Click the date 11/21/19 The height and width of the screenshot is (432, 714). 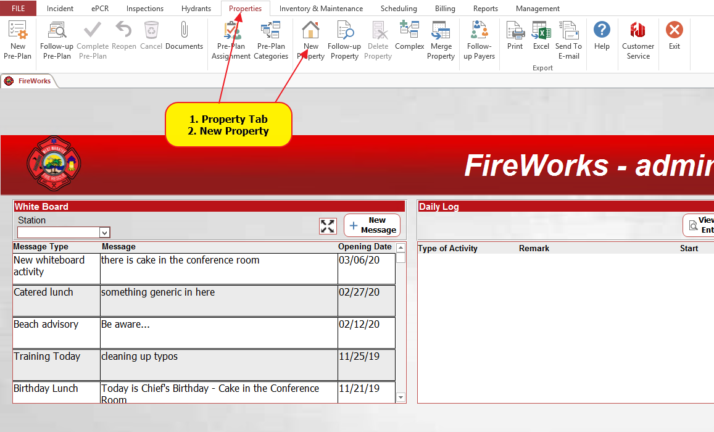click(x=359, y=388)
